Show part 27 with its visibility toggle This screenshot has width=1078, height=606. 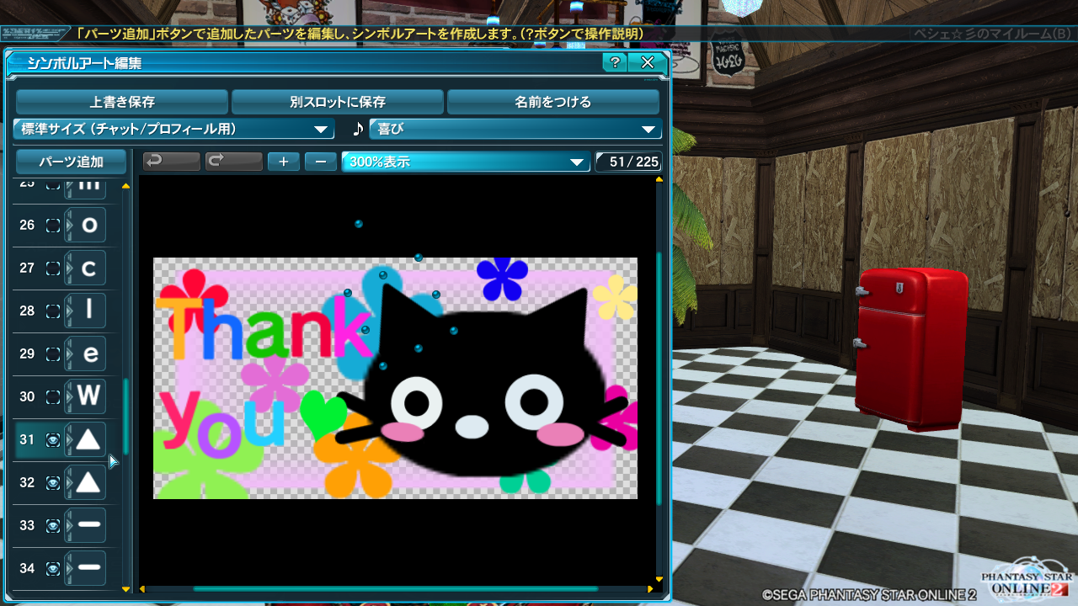click(x=53, y=268)
